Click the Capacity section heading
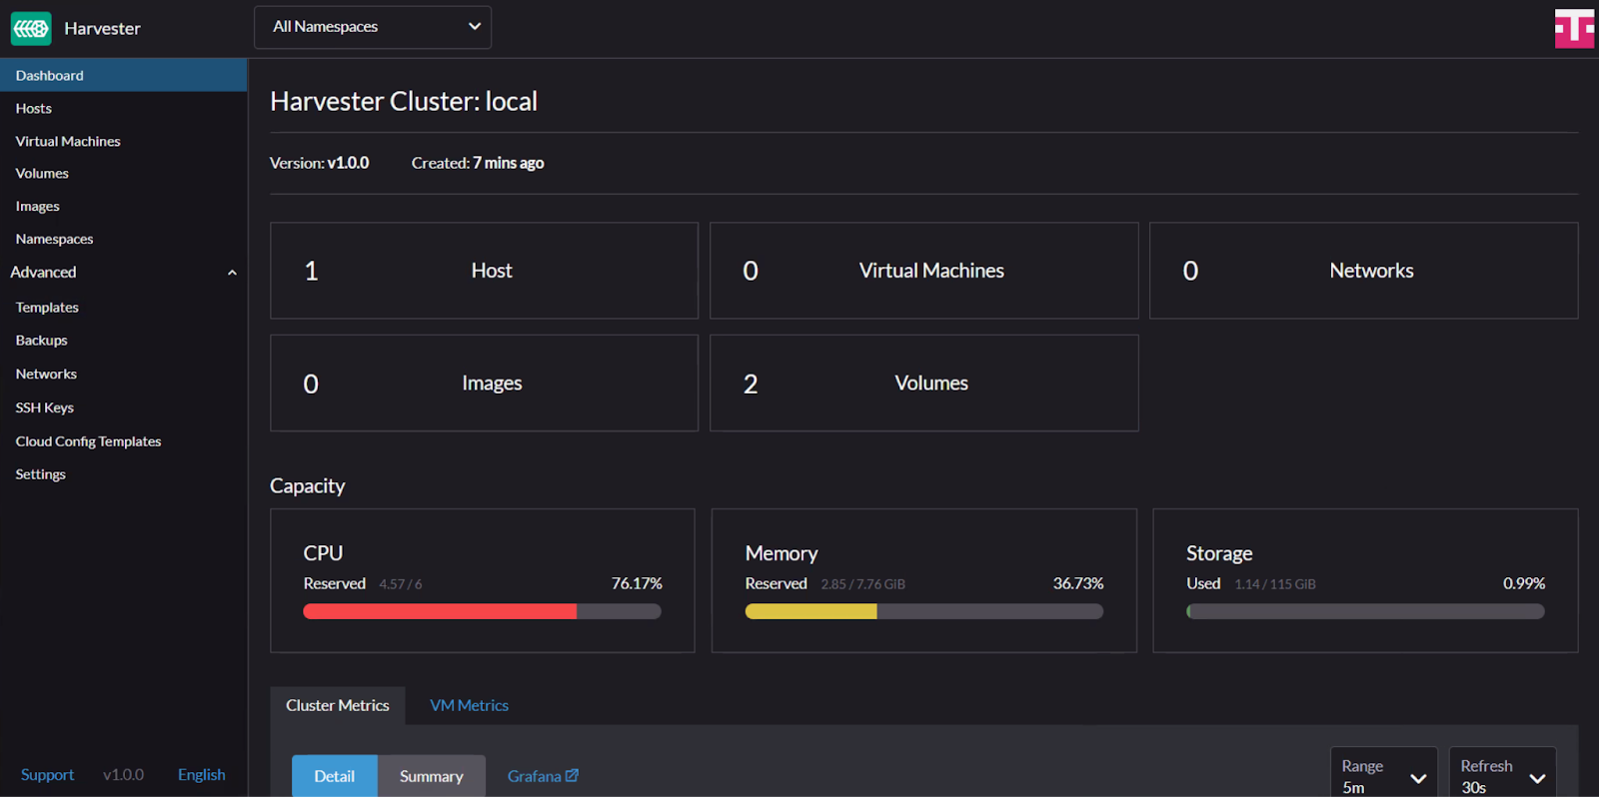 pyautogui.click(x=308, y=485)
